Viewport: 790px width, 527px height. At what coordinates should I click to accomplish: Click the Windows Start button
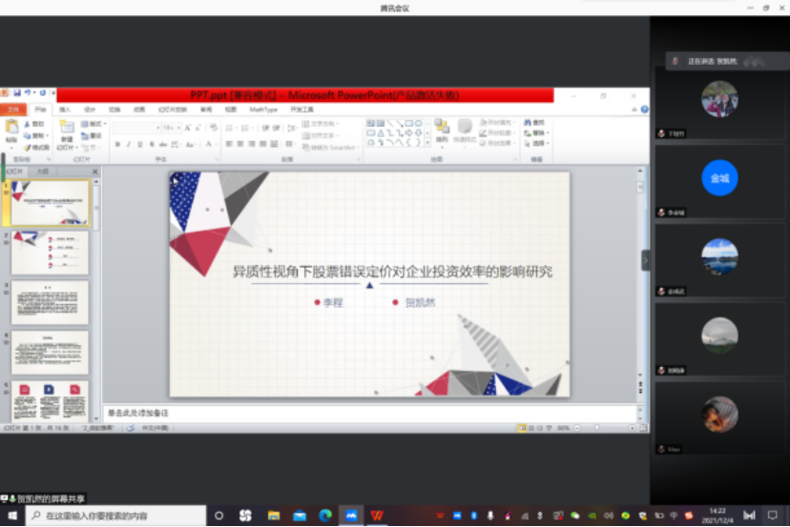point(11,516)
